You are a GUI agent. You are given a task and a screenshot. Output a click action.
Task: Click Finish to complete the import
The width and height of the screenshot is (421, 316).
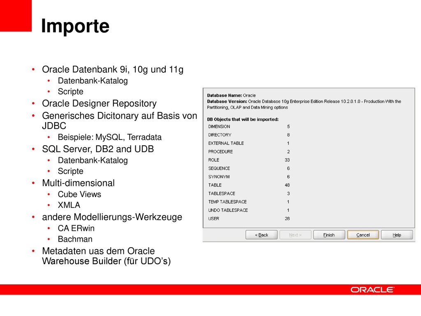click(329, 235)
